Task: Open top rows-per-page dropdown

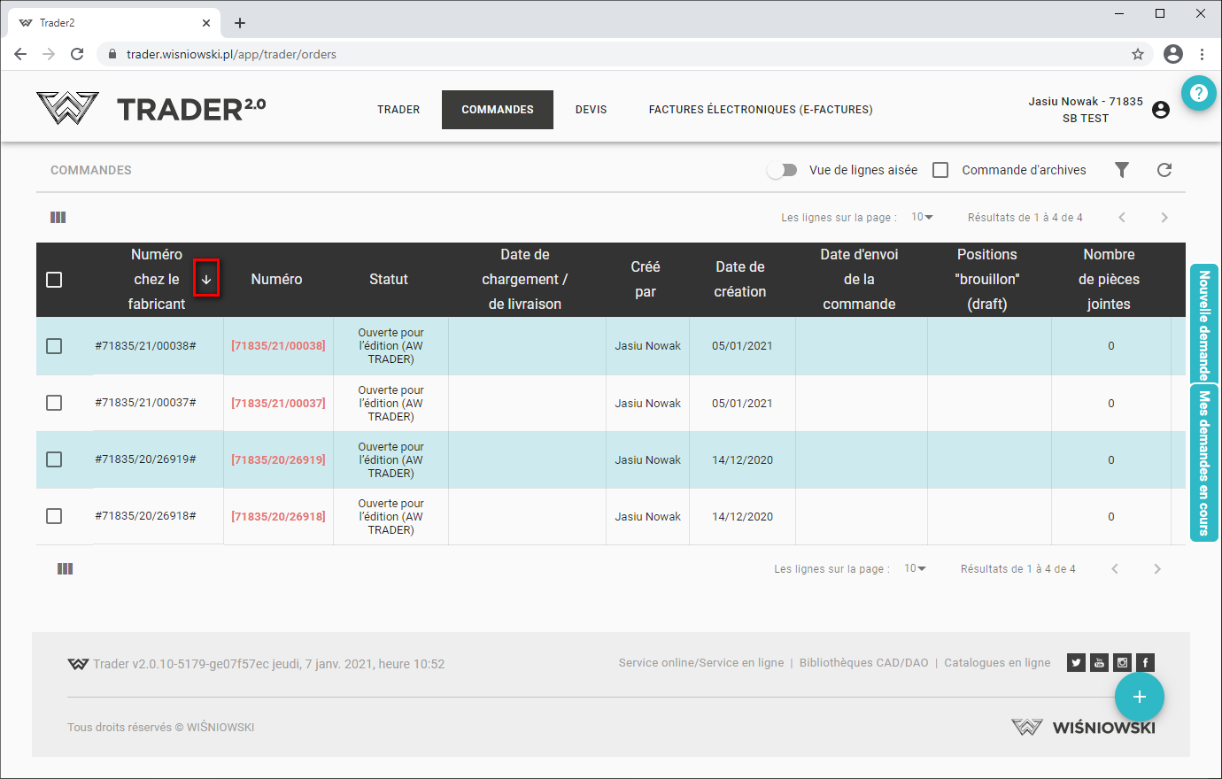Action: pos(922,218)
